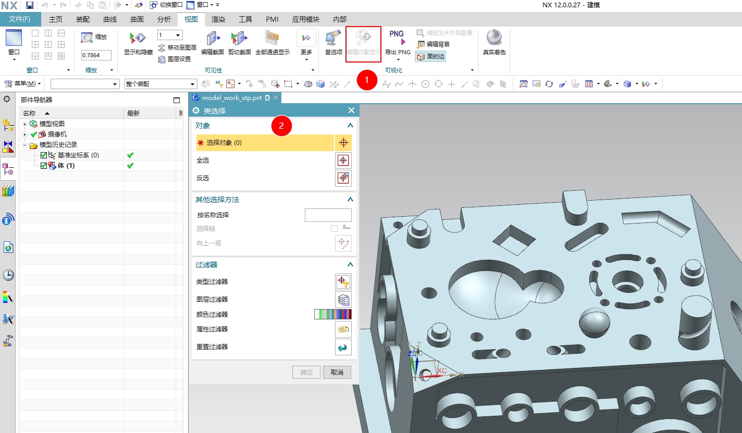The height and width of the screenshot is (433, 742).
Task: Open the 菜单(M) dropdown
Action: click(x=23, y=83)
